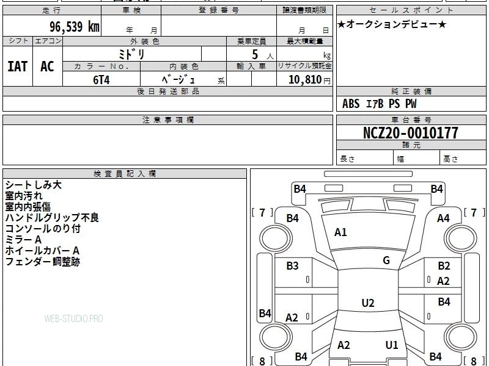Select the 6T4 color code
Screen dimensions: 489x366
coord(101,80)
